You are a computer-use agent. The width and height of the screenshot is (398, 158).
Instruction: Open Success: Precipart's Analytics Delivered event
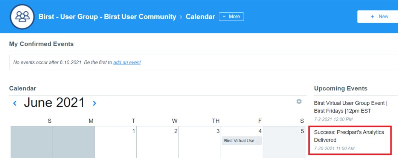click(x=349, y=136)
